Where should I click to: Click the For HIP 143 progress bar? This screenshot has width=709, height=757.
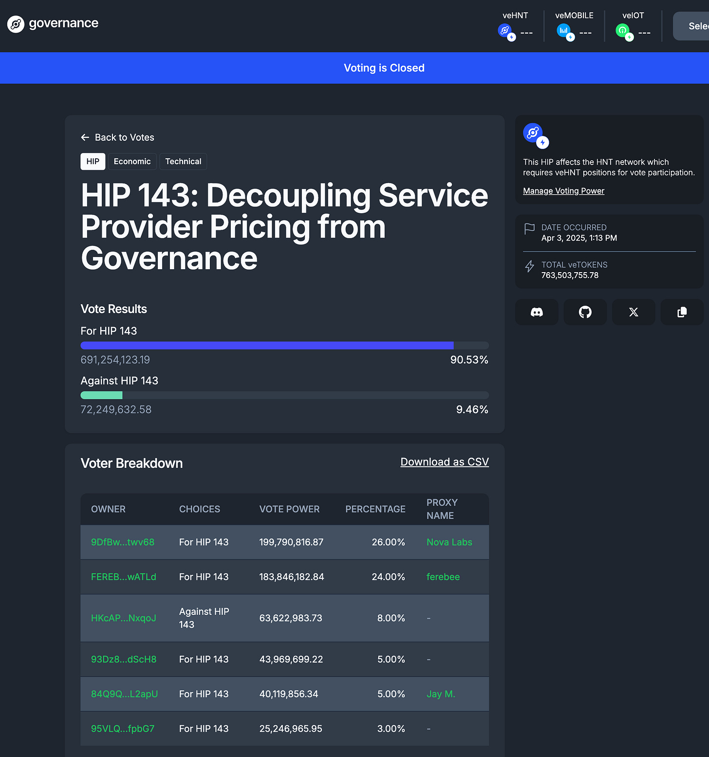[x=285, y=346]
